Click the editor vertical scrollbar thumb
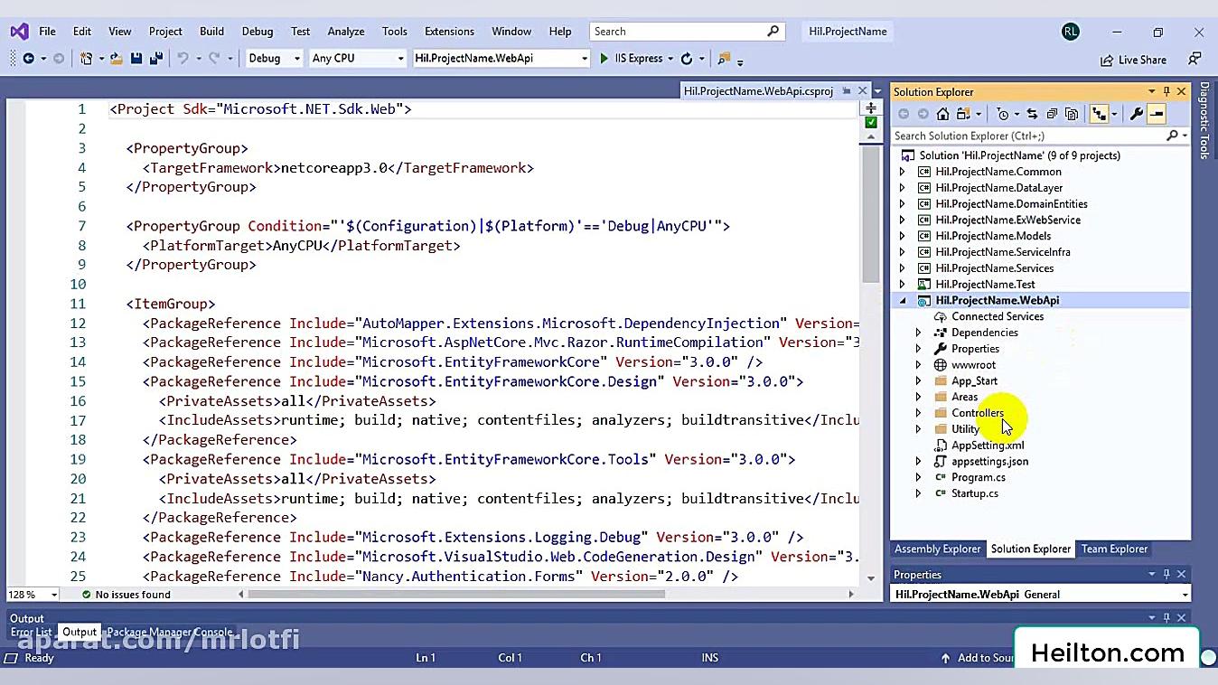The image size is (1218, 685). (x=870, y=214)
